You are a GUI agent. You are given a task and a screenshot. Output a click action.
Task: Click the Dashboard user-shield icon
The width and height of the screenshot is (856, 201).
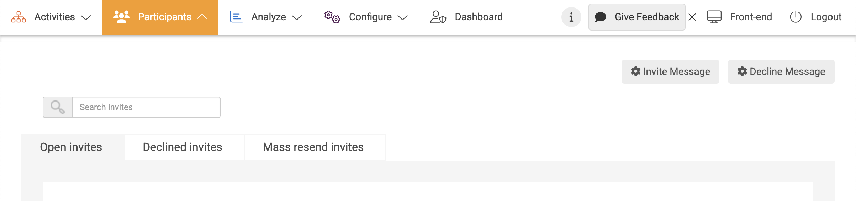[438, 17]
